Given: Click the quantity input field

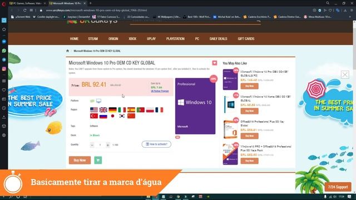Looking at the screenshot, I should [x=100, y=144].
